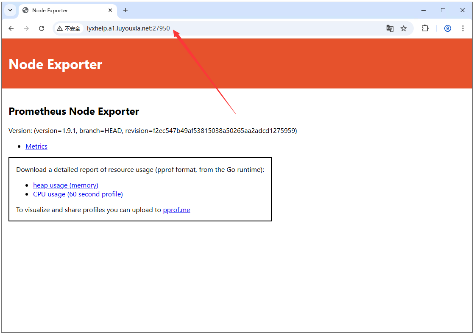Open the Node Exporter favicon on the tab
Viewport: 474px width, 334px height.
[25, 10]
